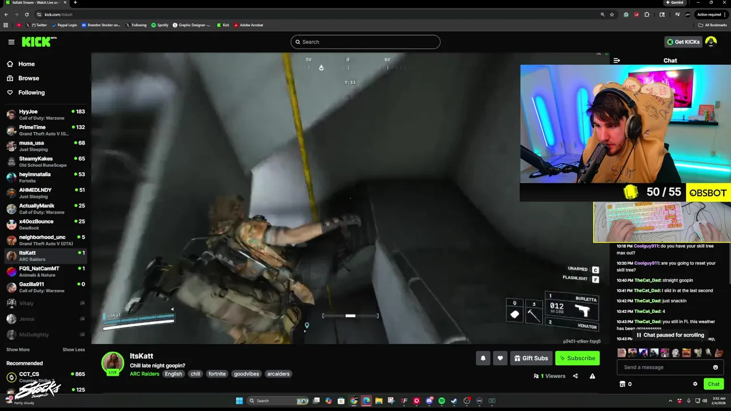Open PrimeTime's channel in the sidebar

point(46,130)
